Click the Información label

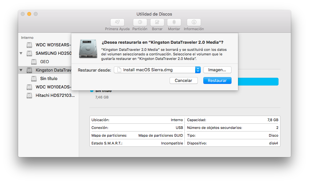(194, 29)
